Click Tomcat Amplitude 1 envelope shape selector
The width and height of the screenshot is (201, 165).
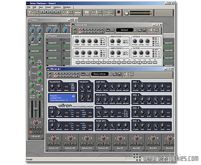pyautogui.click(x=126, y=41)
